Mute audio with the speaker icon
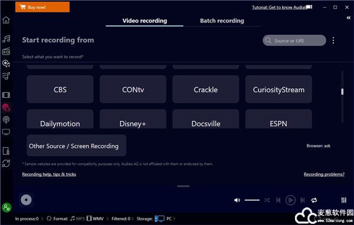 click(x=237, y=200)
